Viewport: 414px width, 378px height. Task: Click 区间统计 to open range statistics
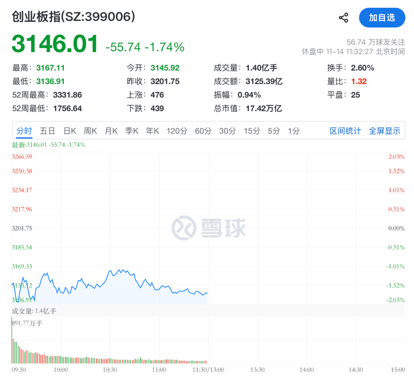(344, 131)
